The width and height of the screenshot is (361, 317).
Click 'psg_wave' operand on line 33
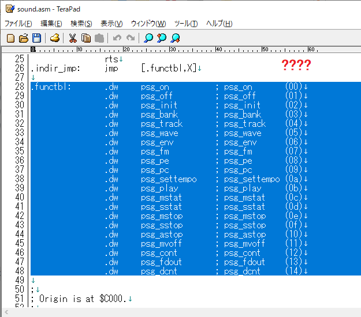159,133
